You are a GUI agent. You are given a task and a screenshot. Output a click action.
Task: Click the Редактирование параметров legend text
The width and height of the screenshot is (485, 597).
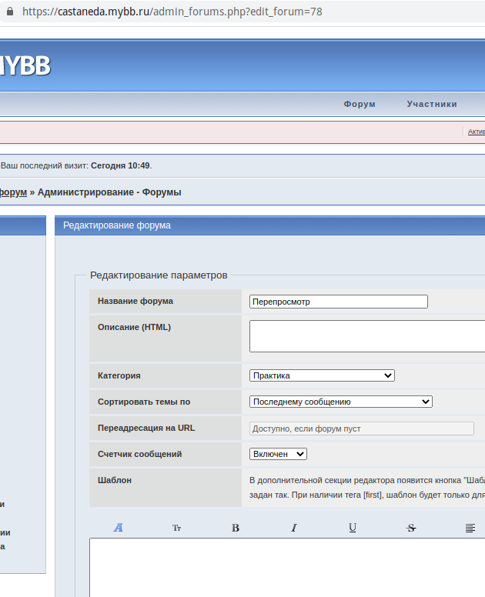point(159,275)
